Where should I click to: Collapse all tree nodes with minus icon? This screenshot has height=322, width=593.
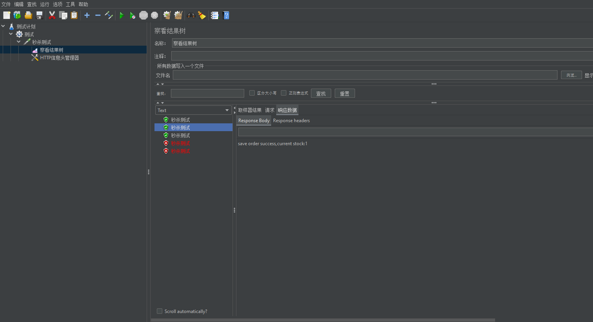point(98,15)
